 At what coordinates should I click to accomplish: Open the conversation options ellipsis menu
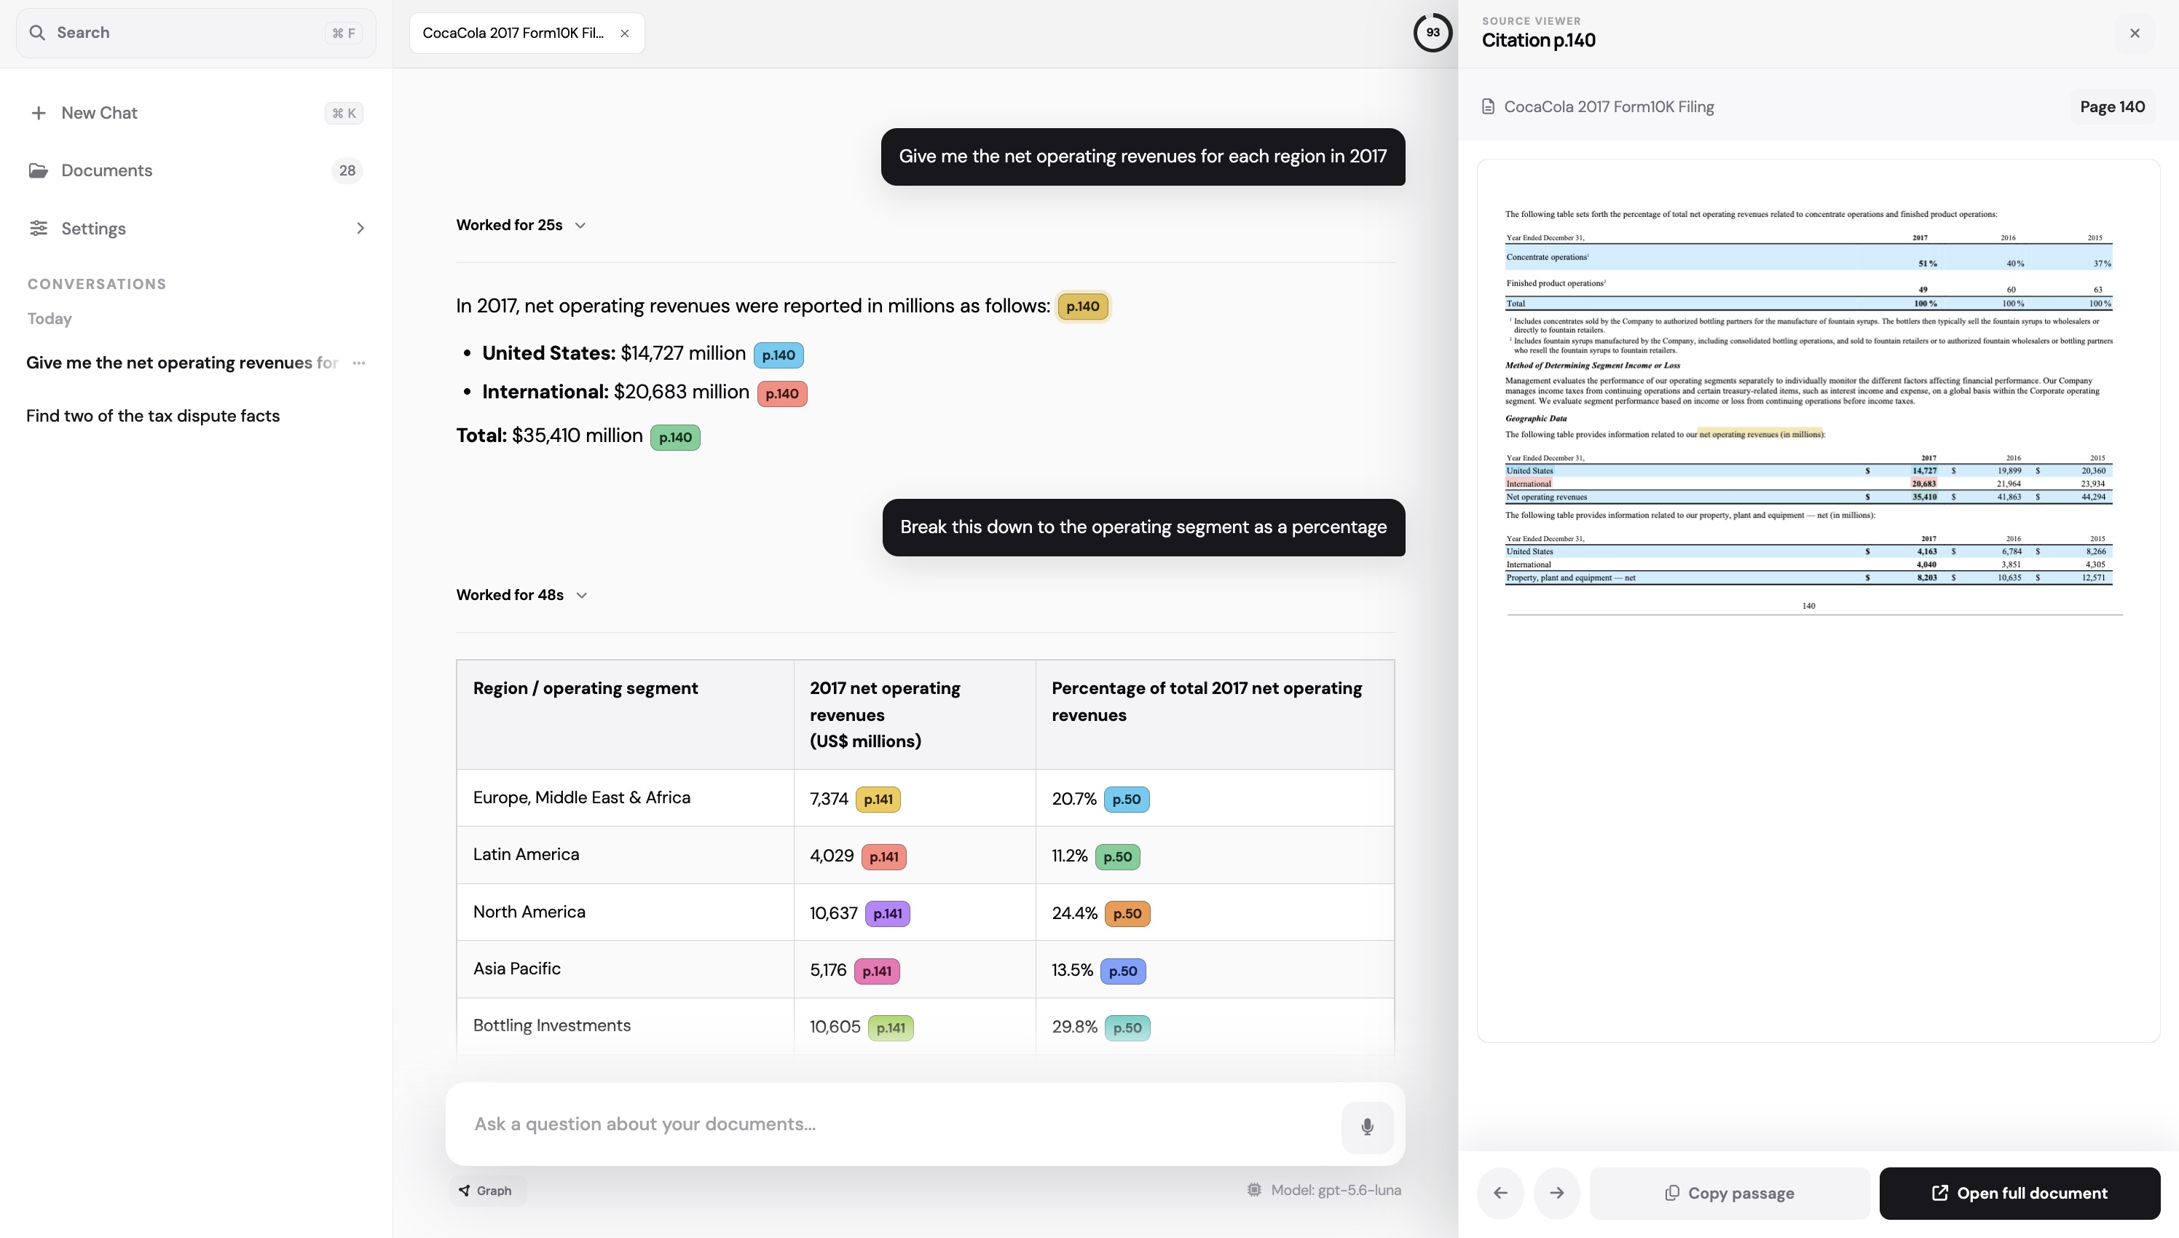click(359, 363)
